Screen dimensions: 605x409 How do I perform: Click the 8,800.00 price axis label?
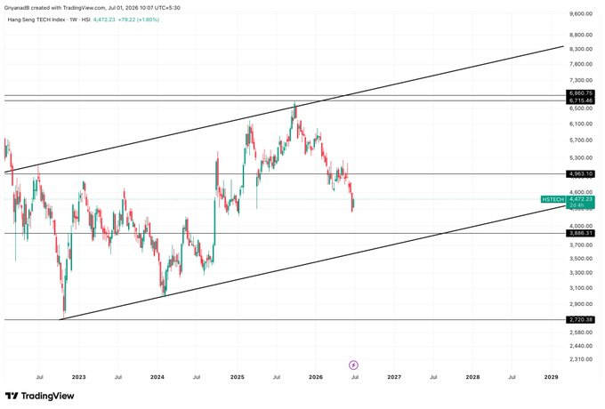click(581, 35)
